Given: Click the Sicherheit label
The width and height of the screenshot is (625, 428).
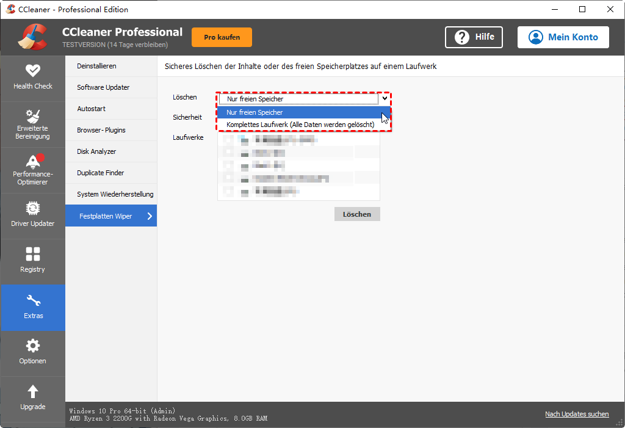Looking at the screenshot, I should click(x=187, y=117).
